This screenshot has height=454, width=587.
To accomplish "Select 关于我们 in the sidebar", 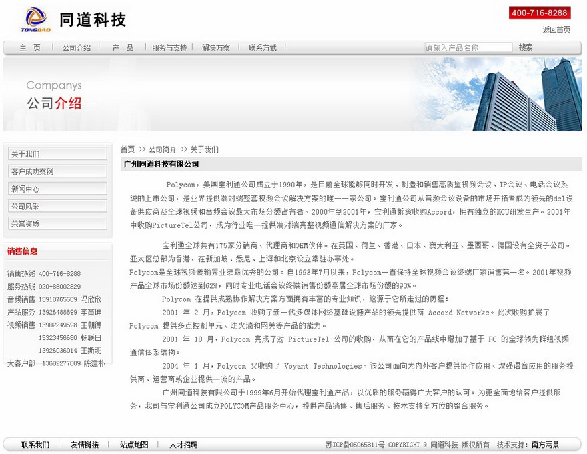I will [x=57, y=153].
